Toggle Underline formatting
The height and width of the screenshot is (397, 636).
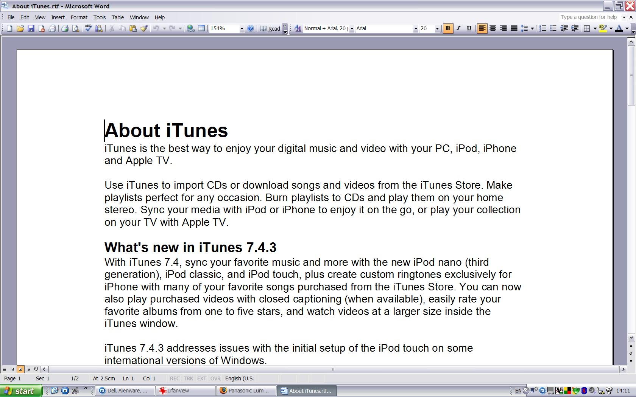tap(469, 28)
